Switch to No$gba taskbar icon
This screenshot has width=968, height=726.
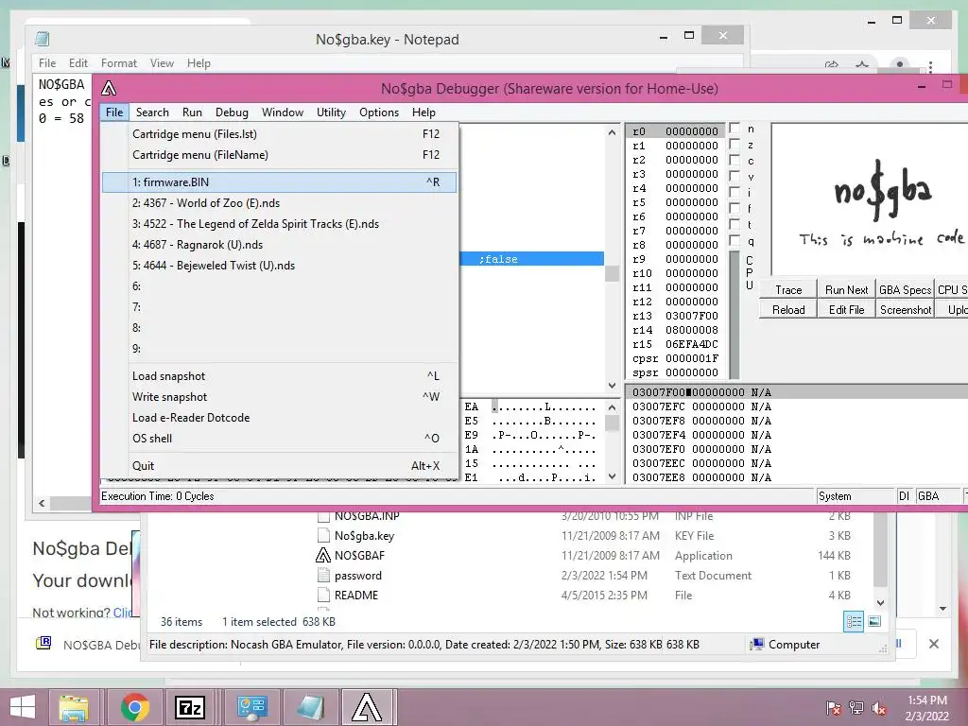tap(367, 707)
